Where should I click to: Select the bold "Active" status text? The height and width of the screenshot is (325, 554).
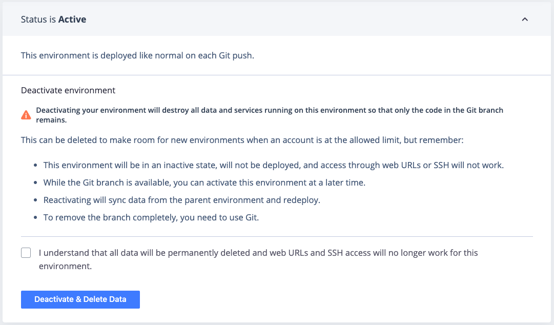click(x=73, y=19)
